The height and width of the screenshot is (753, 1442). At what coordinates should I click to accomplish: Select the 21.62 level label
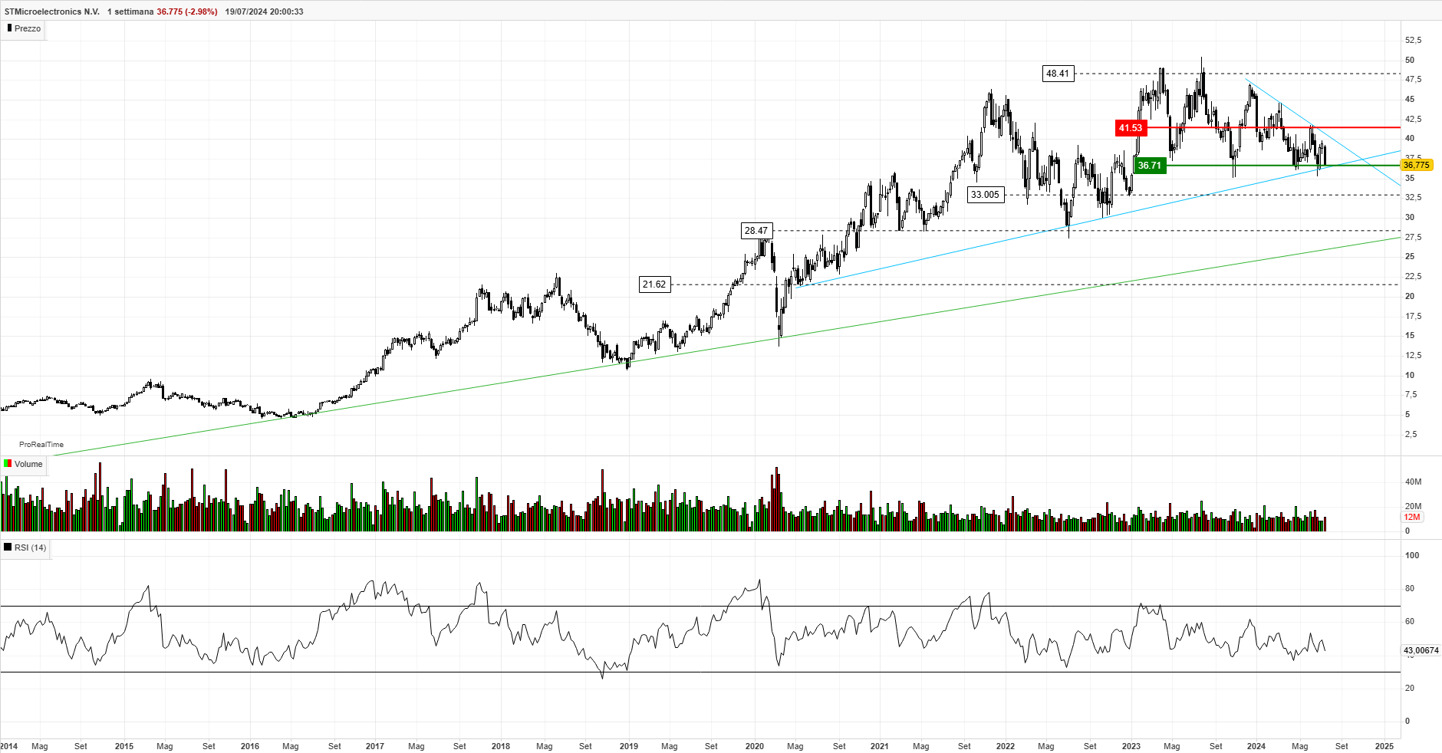point(654,284)
